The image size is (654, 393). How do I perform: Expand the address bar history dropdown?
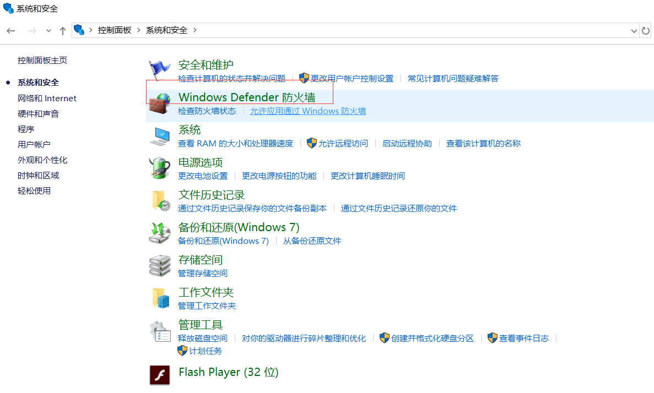click(634, 31)
